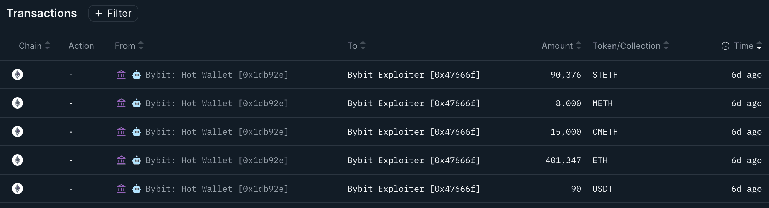Image resolution: width=769 pixels, height=208 pixels.
Task: Click the STETH token label
Action: (605, 74)
